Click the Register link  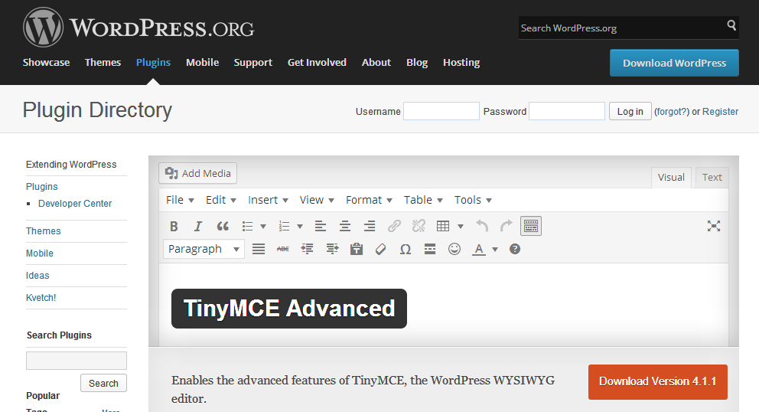[720, 112]
